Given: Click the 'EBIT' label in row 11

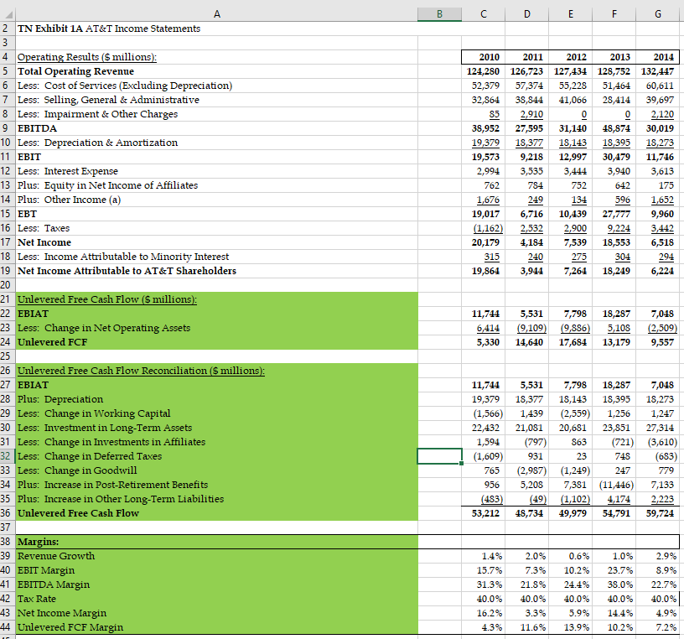Looking at the screenshot, I should 29,157.
